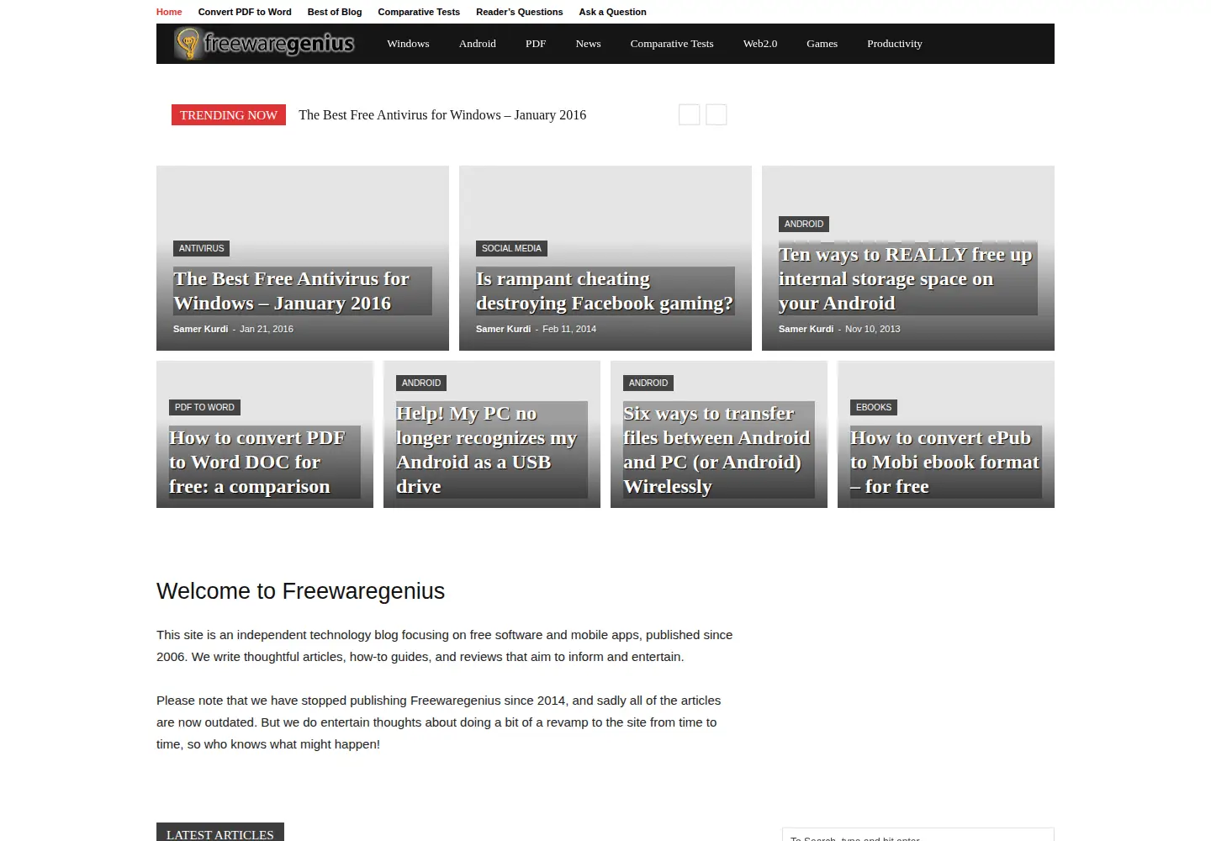Click the Jan 21, 2016 date
1211x841 pixels.
(267, 329)
